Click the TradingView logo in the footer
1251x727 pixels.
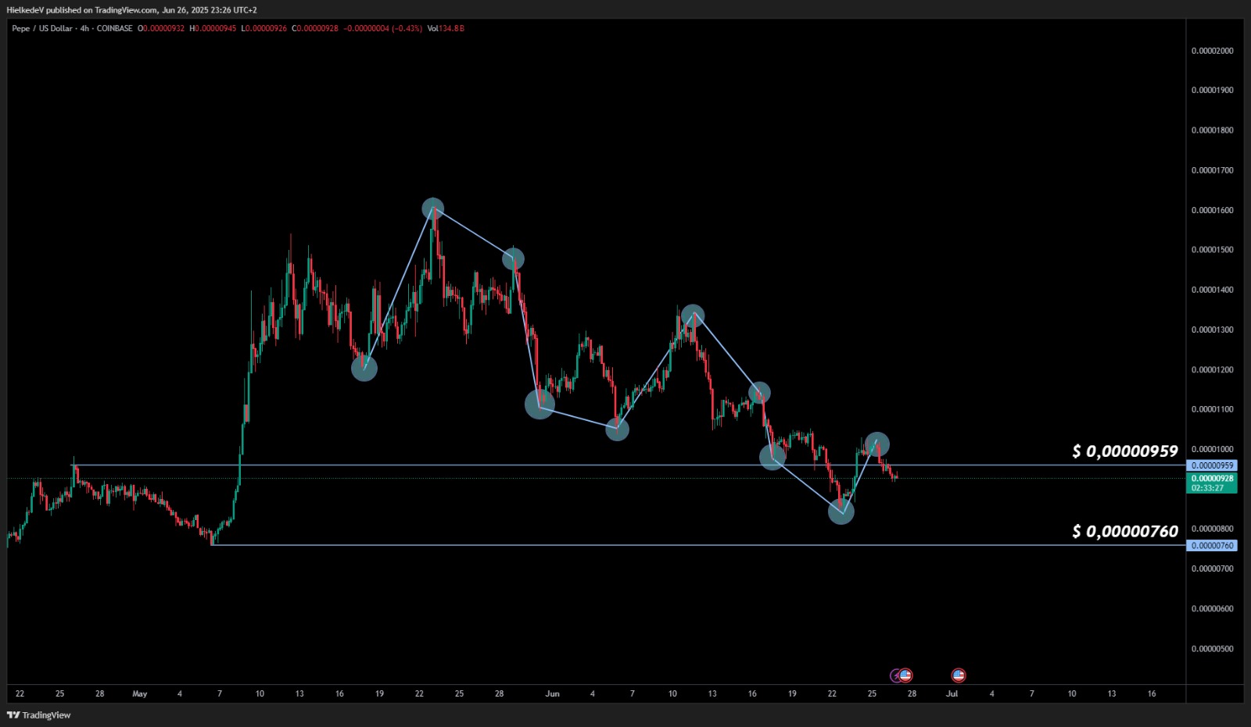point(38,715)
